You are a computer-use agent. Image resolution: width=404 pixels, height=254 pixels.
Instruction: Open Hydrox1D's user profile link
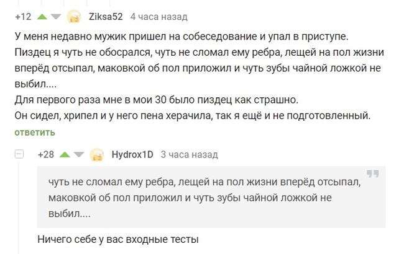point(132,154)
